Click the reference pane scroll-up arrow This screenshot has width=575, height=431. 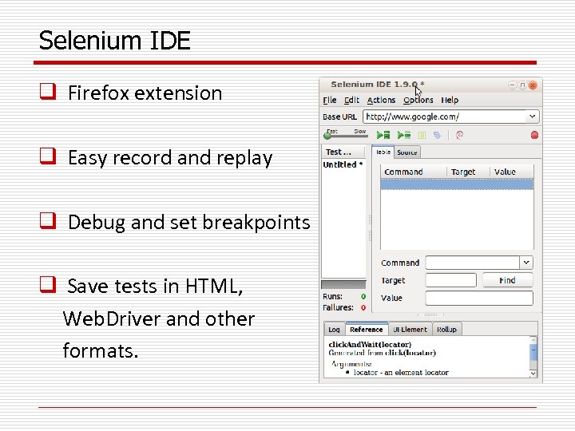pos(533,340)
